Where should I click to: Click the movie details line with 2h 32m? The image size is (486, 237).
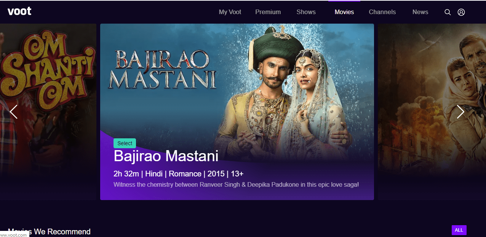tap(179, 174)
